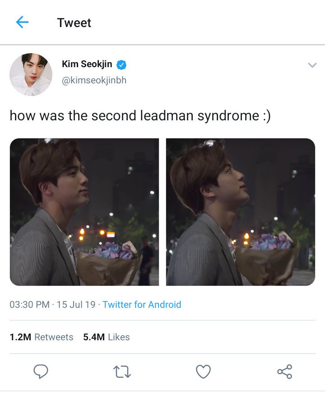This screenshot has width=325, height=393.
Task: Click the tweet timestamp 03:30 PM
Action: point(30,305)
